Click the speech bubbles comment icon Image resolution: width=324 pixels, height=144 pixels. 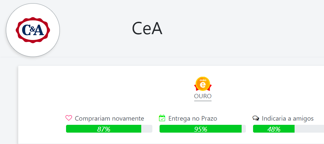tap(256, 118)
